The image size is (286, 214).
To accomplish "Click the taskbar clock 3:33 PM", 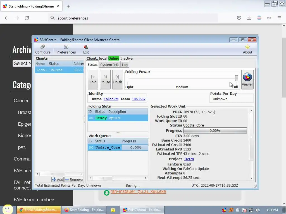I will 272,210.
